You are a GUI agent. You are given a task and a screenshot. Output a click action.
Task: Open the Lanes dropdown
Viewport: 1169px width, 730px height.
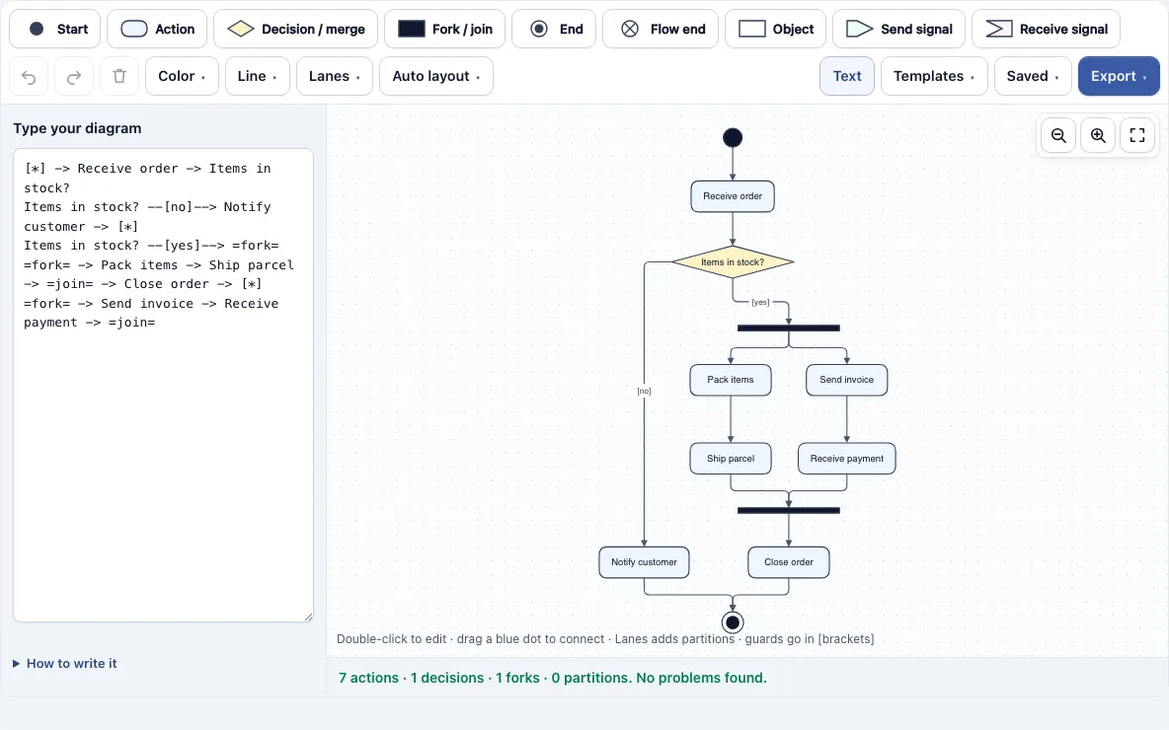click(x=335, y=76)
